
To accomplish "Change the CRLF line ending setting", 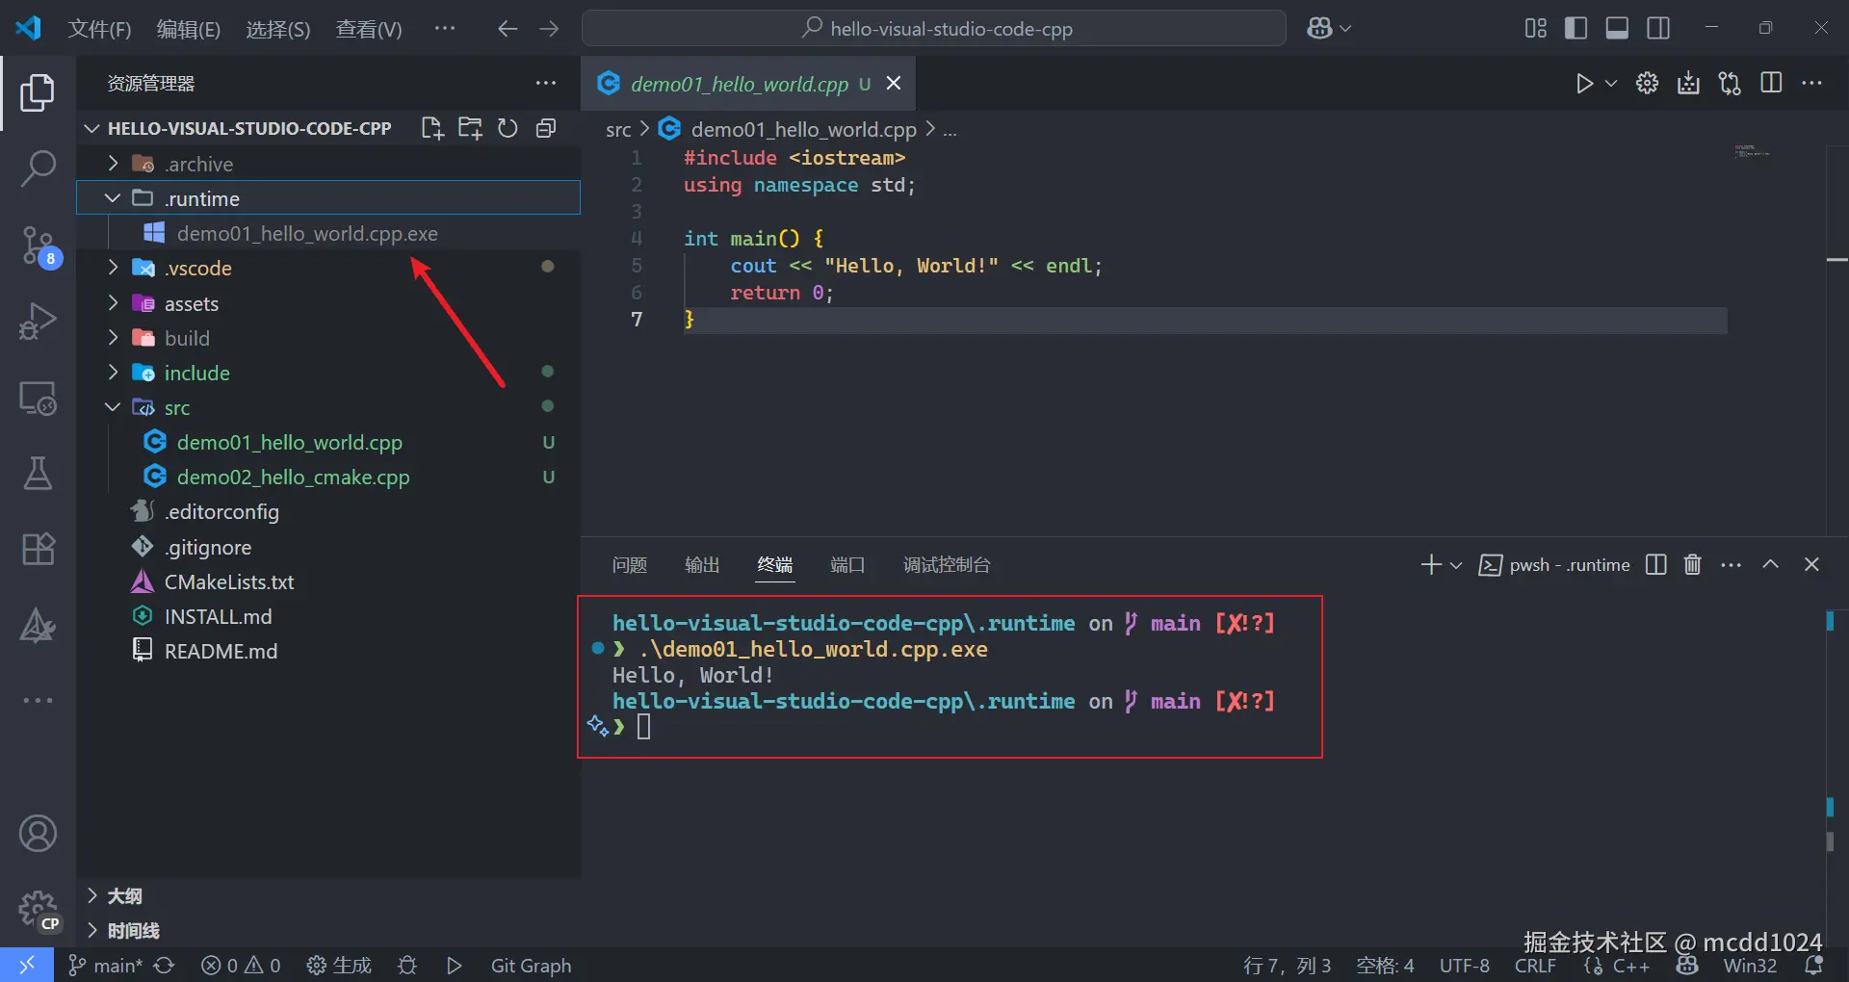I will click(x=1535, y=965).
